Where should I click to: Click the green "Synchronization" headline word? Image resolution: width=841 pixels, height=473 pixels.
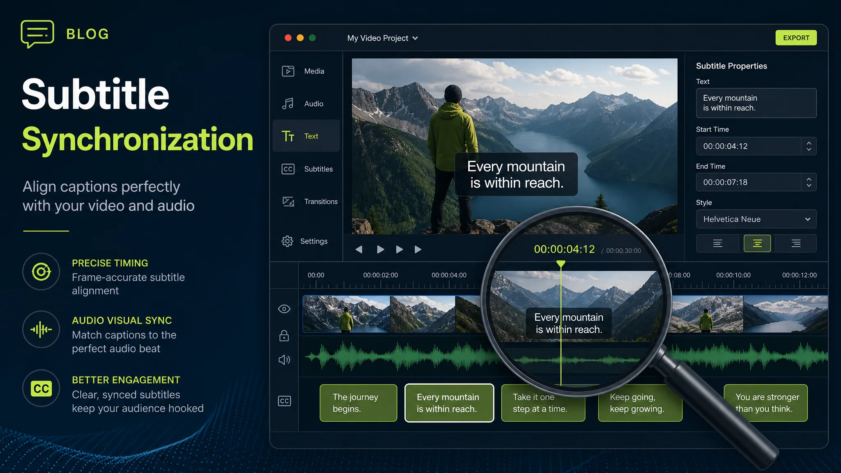(138, 140)
